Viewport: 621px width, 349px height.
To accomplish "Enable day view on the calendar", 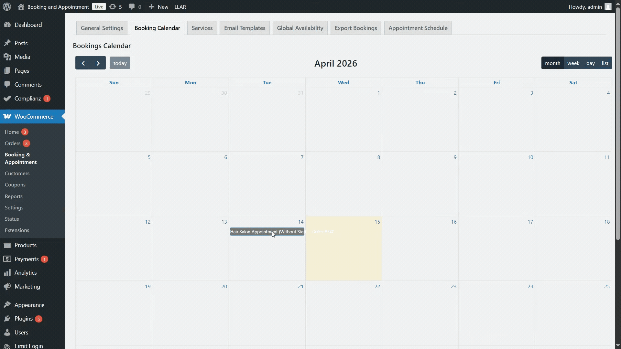I will click(591, 63).
